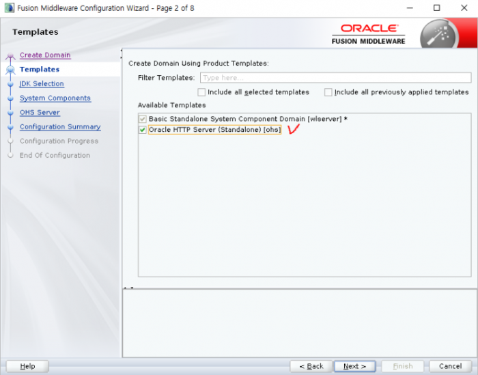Click the disabled Finish button
The height and width of the screenshot is (375, 478).
click(x=403, y=366)
